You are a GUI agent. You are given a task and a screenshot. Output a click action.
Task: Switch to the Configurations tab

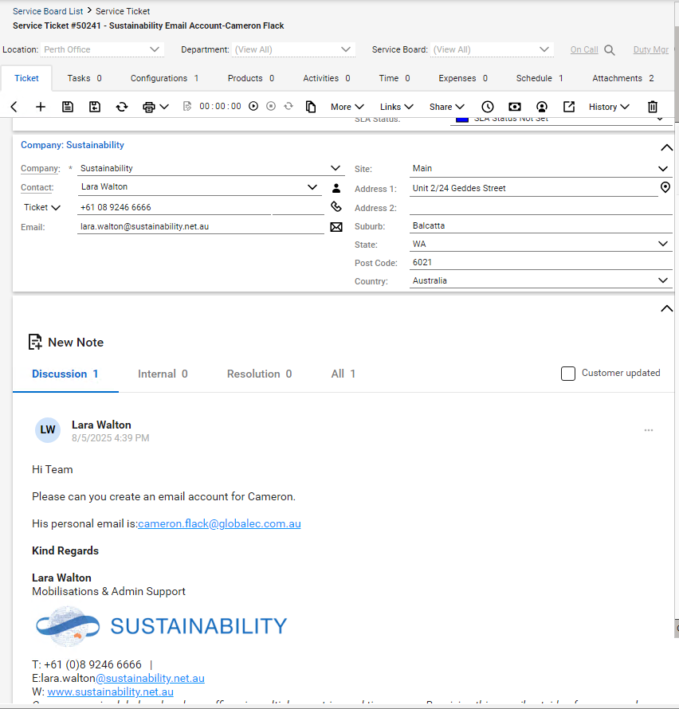coord(165,78)
